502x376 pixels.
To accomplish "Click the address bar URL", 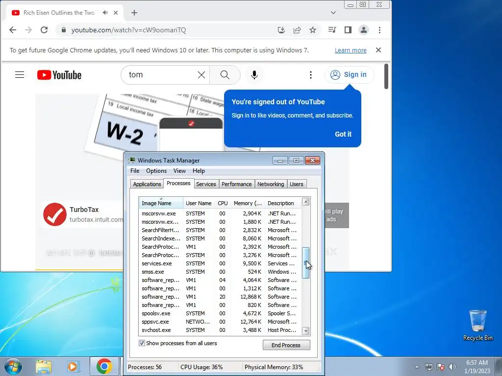I will (128, 30).
